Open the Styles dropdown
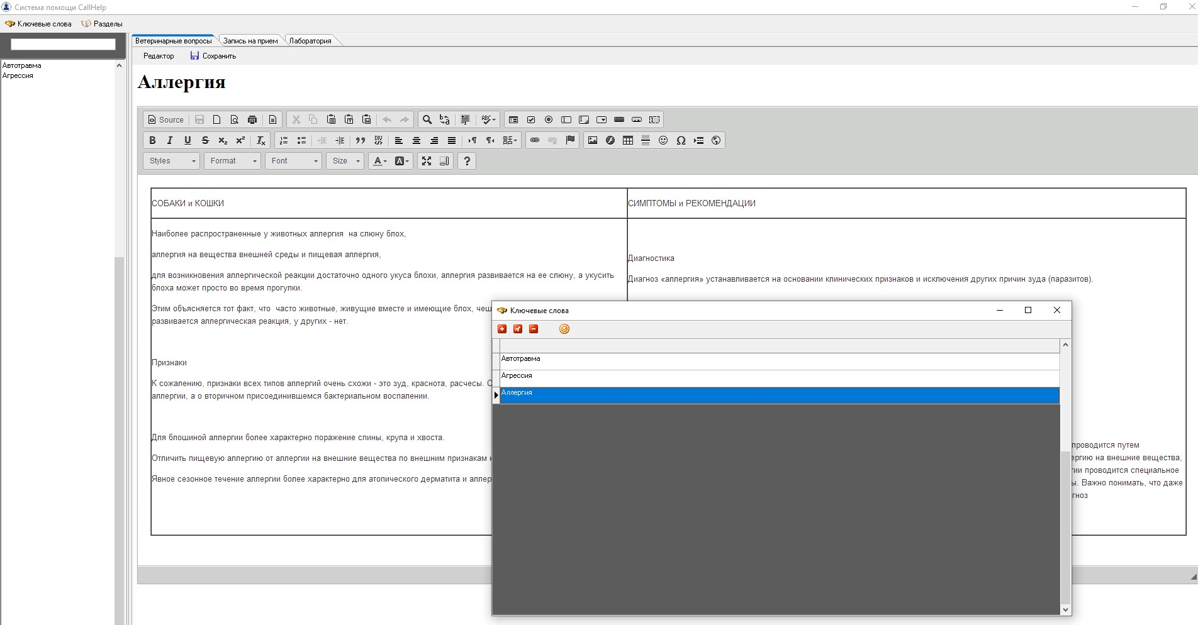 (172, 161)
